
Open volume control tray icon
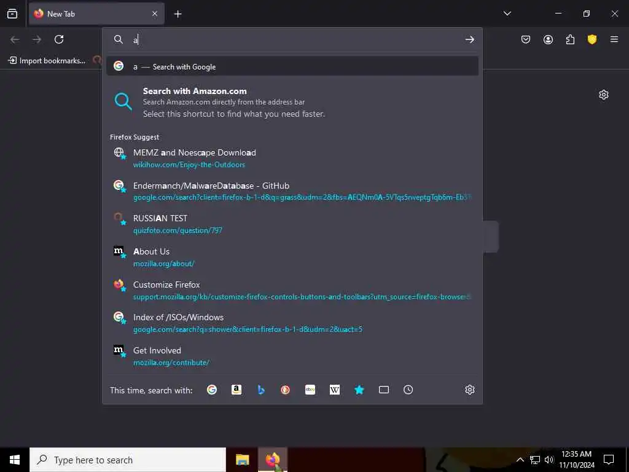pos(549,460)
